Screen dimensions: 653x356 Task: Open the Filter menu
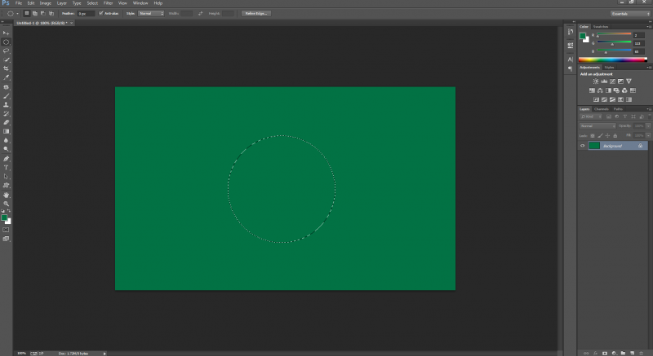pyautogui.click(x=108, y=3)
